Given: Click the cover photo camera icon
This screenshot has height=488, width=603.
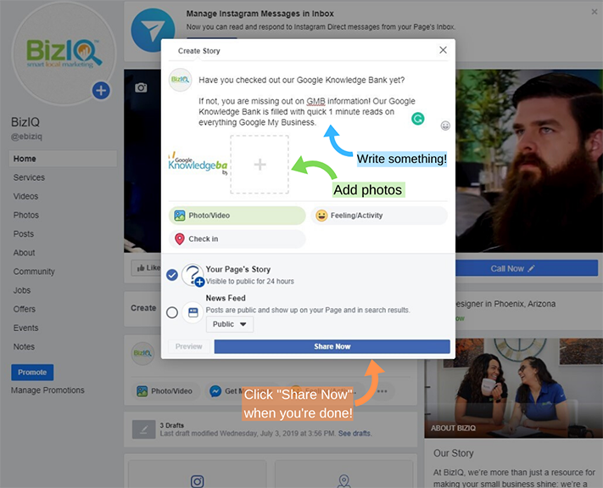Looking at the screenshot, I should click(x=141, y=87).
